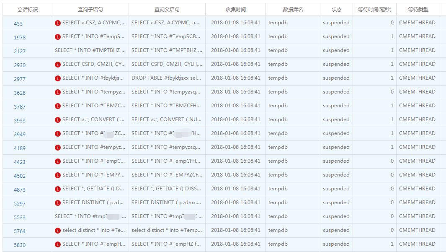Click the red info icon in row 5764
Image resolution: width=446 pixels, height=252 pixels.
click(58, 231)
